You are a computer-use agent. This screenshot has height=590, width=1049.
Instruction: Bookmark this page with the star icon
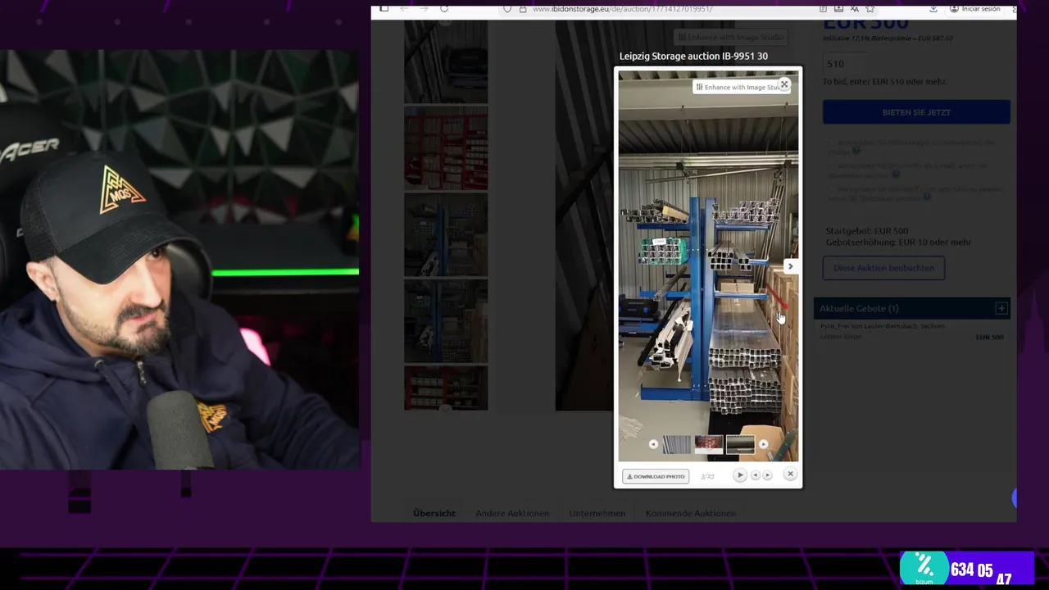coord(870,9)
